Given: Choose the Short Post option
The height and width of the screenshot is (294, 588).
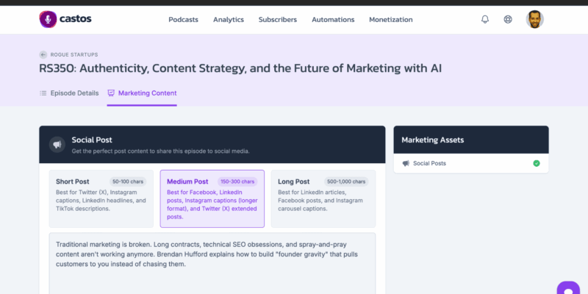Looking at the screenshot, I should pos(101,198).
